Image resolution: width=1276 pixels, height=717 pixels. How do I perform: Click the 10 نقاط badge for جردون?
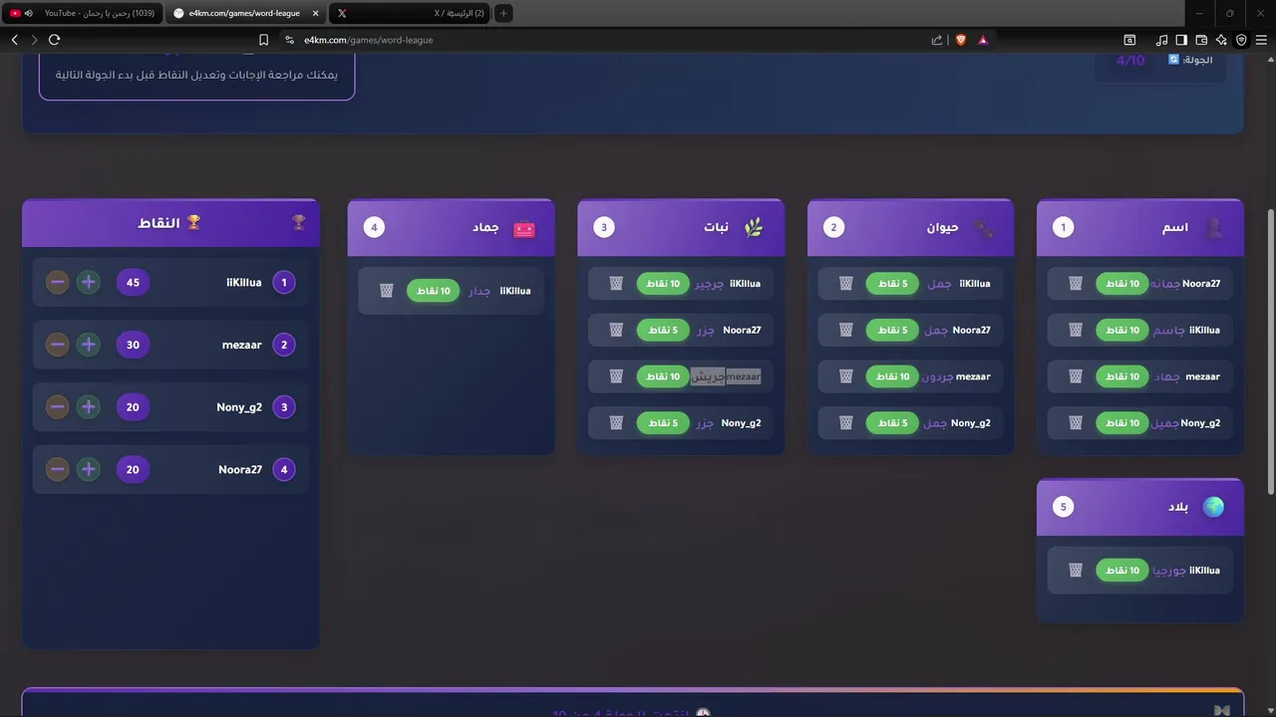(x=892, y=376)
